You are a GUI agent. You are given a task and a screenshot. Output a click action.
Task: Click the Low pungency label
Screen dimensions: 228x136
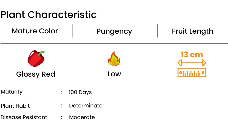coord(114,74)
